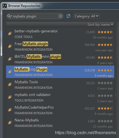Viewport: 119px width, 138px height.
Task: Select Nana-Mybatis entry name
Action: pos(27,120)
